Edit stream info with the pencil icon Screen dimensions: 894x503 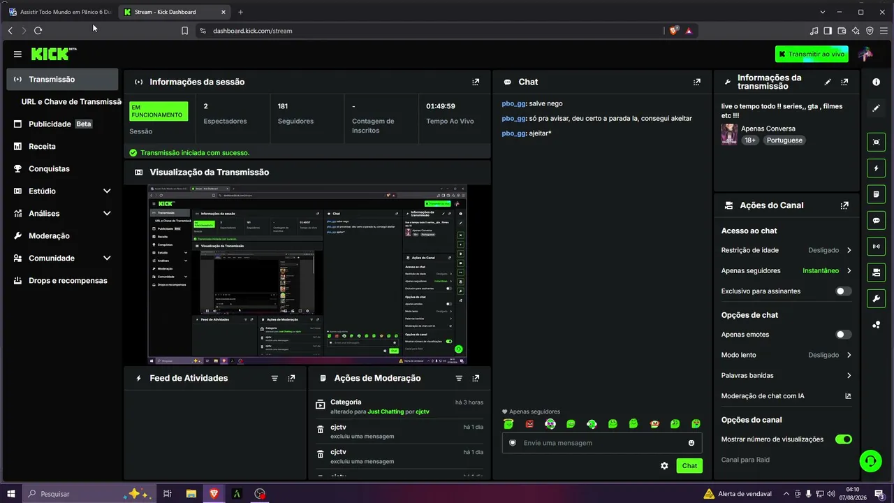pos(828,82)
